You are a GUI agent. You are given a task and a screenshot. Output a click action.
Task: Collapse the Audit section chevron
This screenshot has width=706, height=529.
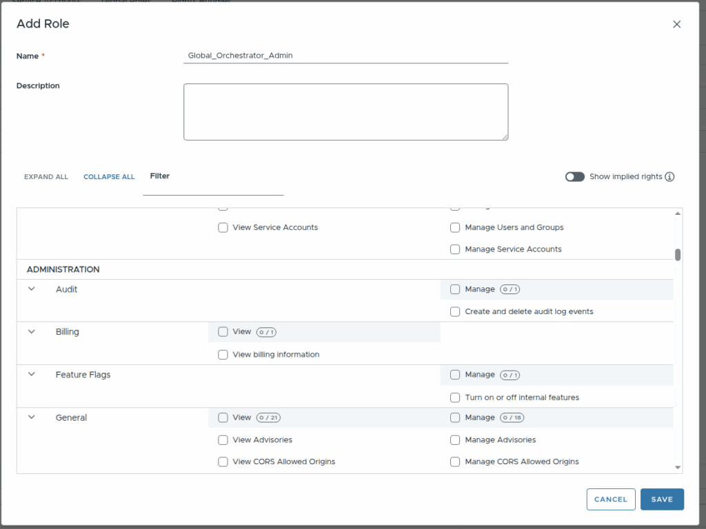click(x=31, y=289)
